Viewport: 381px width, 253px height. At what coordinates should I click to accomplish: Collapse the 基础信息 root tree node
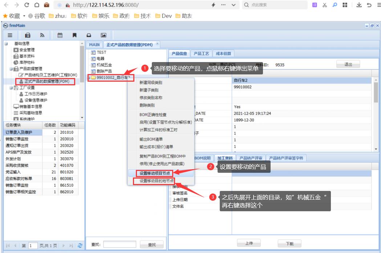coord(6,44)
